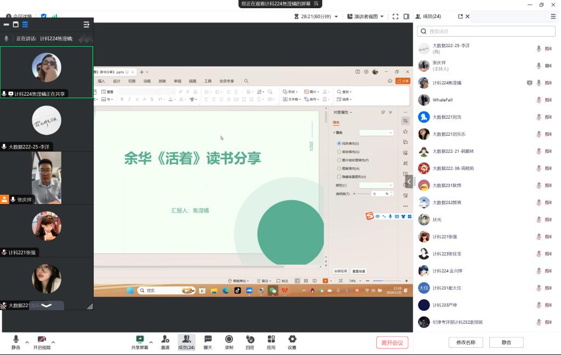Click the 离开会议 leave meeting button
Viewport: 561px width, 355px height.
(x=392, y=343)
